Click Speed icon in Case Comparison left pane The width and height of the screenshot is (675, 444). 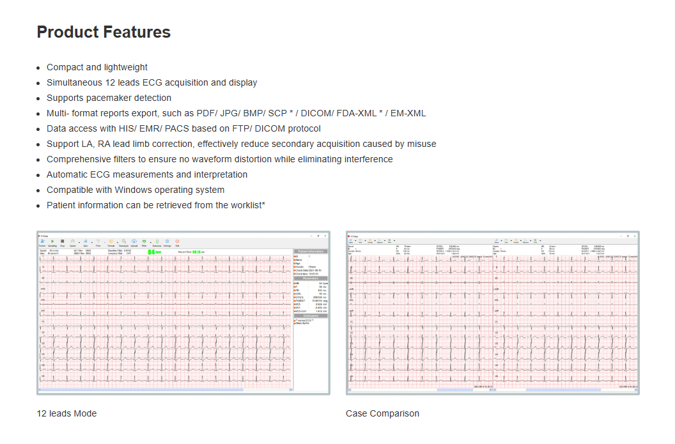click(x=350, y=240)
